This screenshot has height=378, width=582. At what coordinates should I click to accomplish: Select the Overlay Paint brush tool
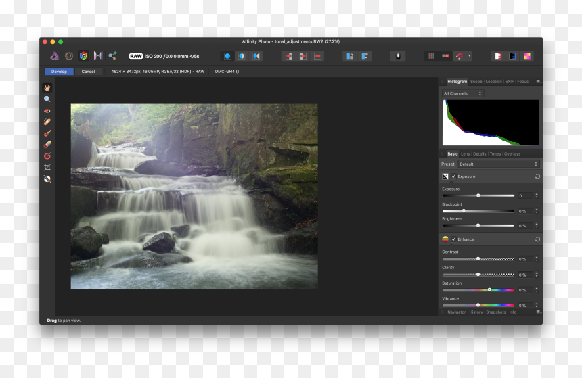pyautogui.click(x=47, y=133)
